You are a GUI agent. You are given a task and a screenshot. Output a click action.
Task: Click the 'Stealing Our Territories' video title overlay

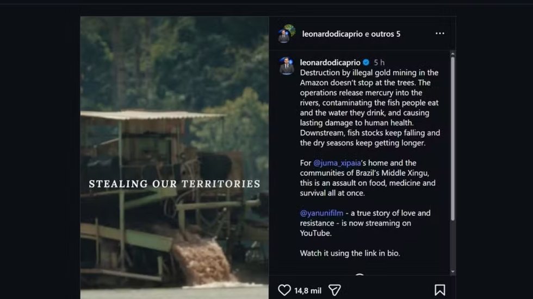[175, 184]
